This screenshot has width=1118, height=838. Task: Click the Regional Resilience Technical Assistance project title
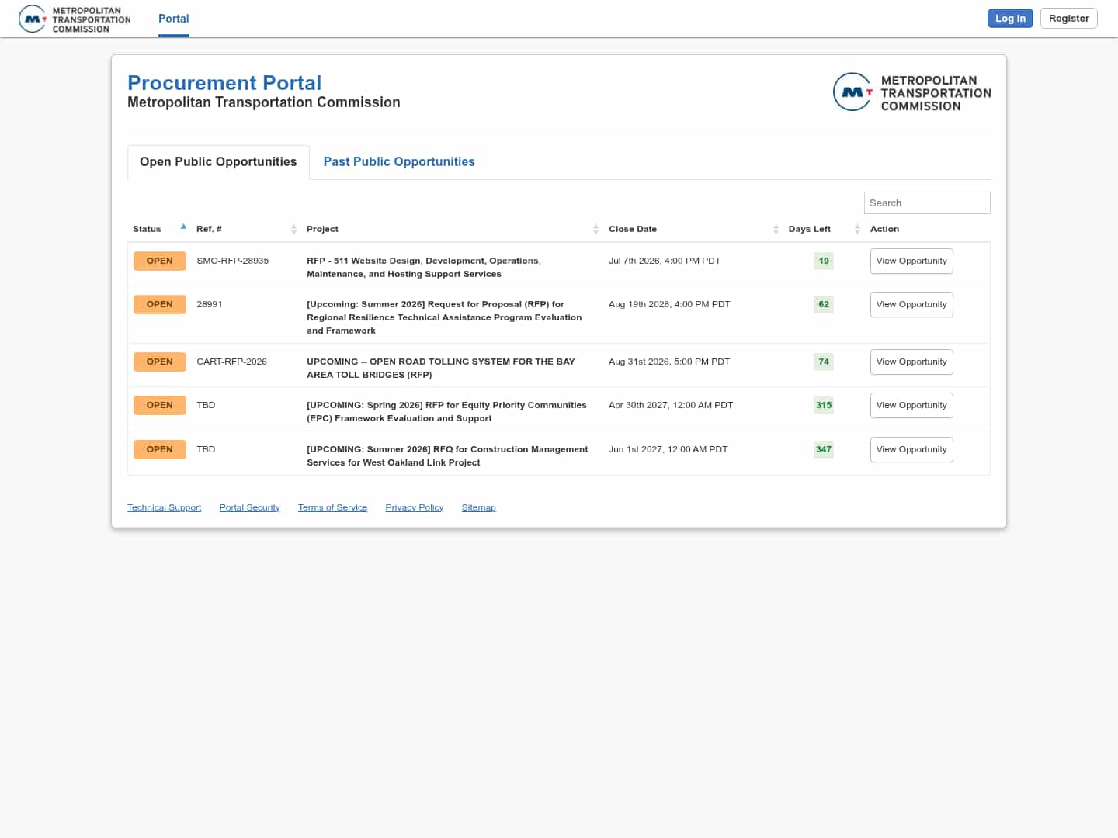pos(444,317)
